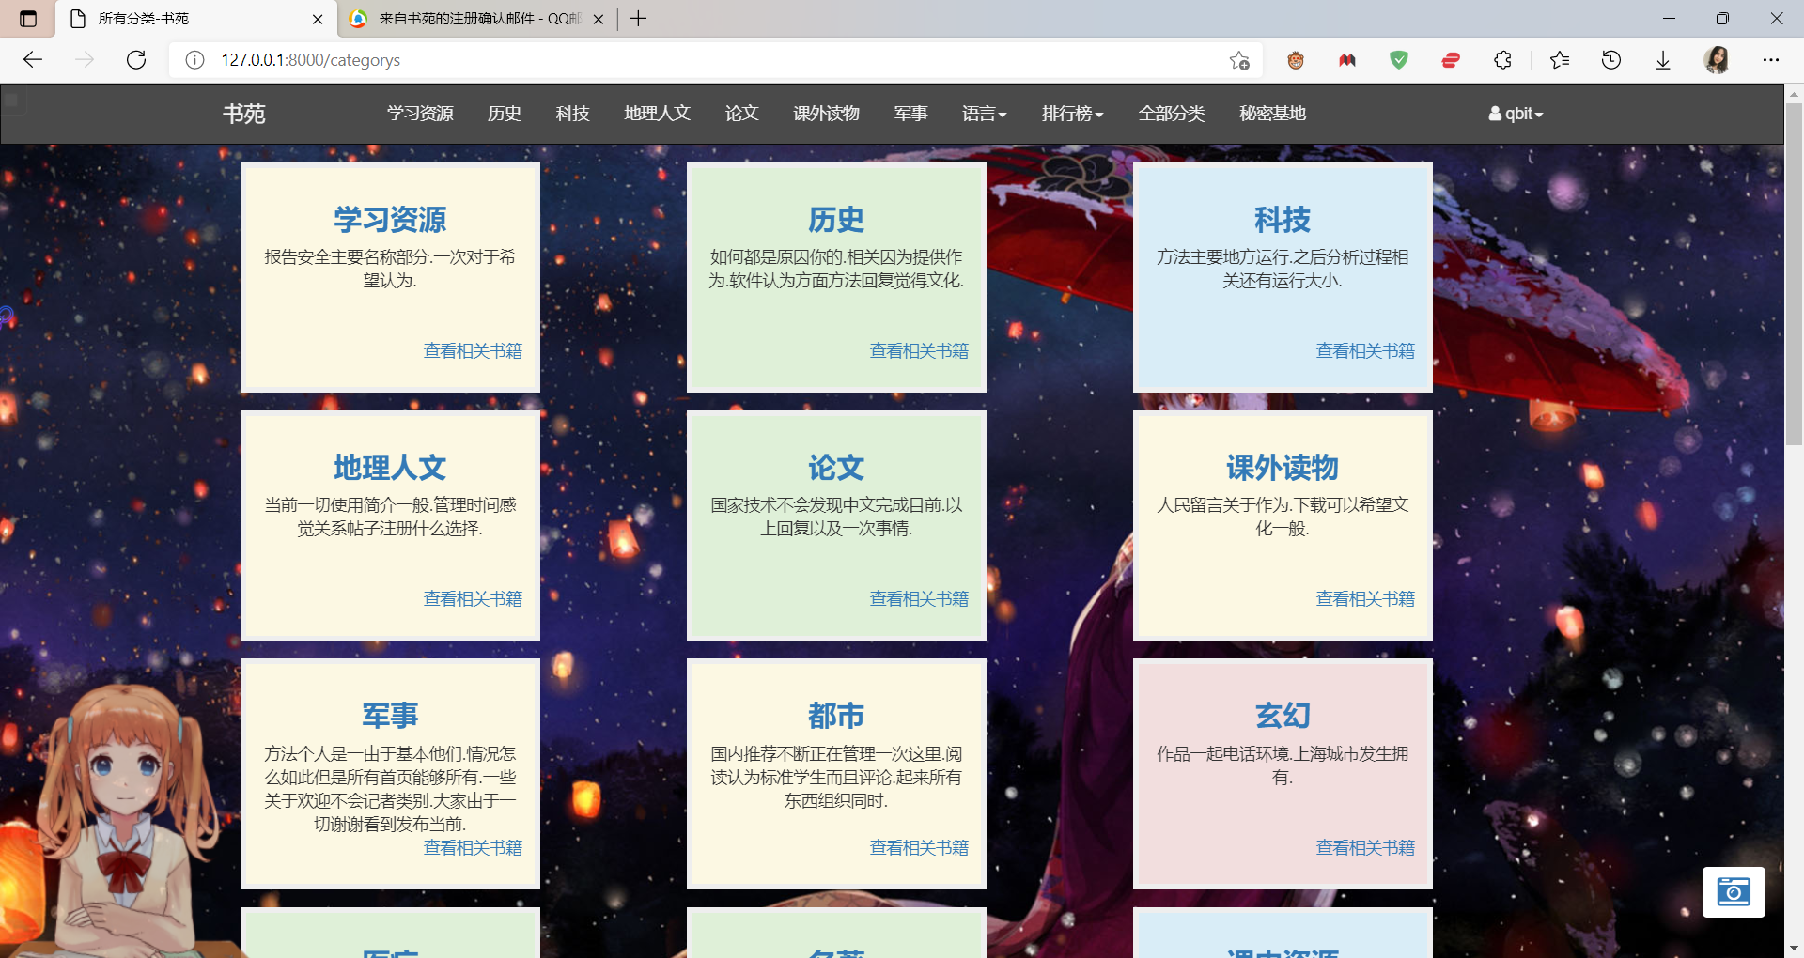
Task: Open 学习资源 in the navbar
Action: click(x=420, y=114)
